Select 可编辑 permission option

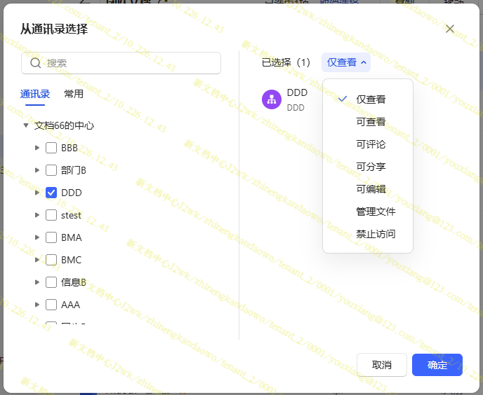[371, 189]
